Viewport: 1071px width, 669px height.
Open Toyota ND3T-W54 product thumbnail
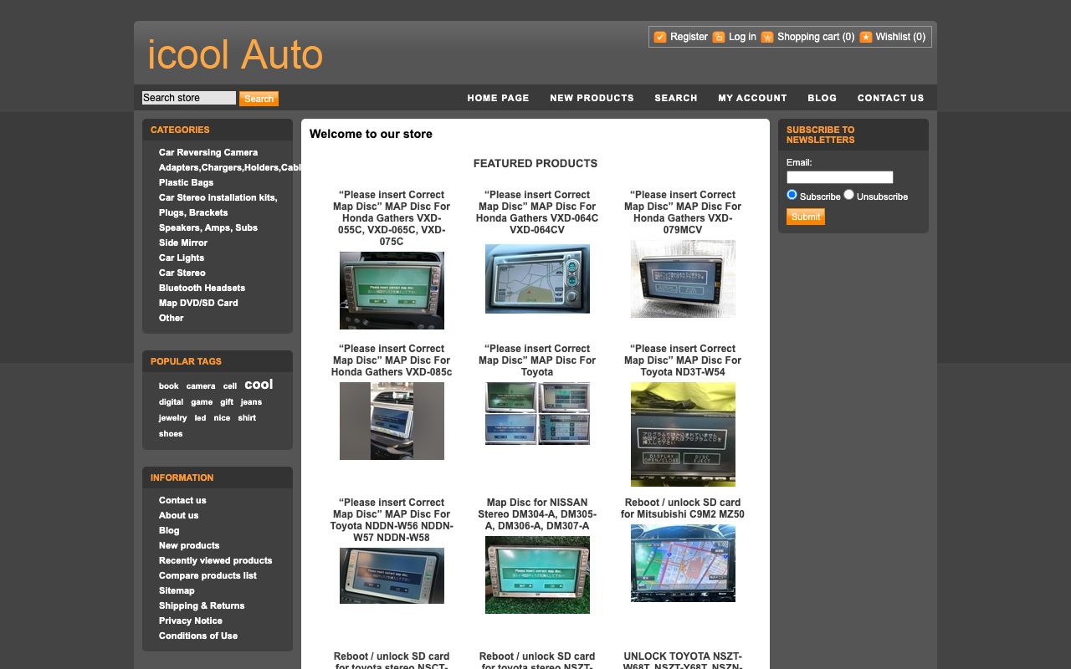tap(683, 434)
